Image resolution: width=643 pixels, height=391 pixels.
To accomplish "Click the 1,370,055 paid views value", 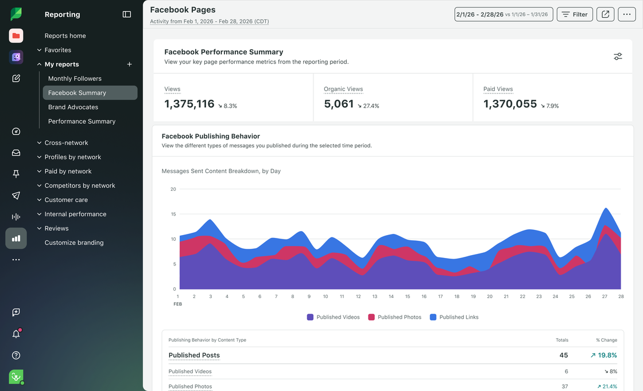I will point(510,104).
